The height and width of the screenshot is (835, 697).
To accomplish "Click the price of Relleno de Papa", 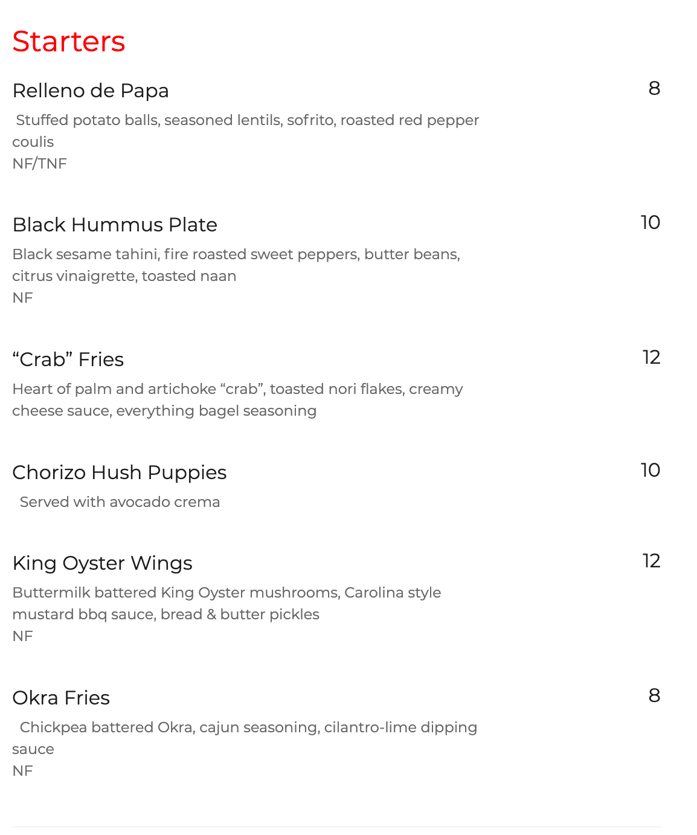I will (654, 89).
